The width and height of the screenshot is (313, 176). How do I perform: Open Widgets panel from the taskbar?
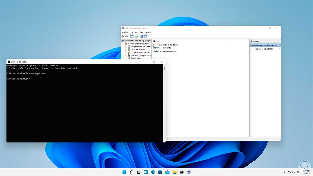[x=146, y=172]
